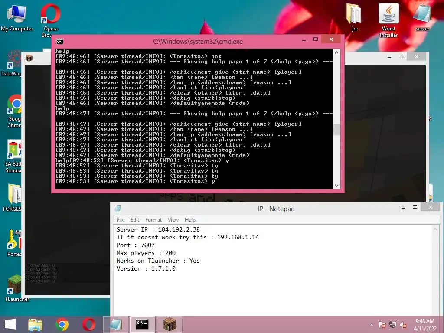
Task: Open File Explorer from the taskbar
Action: pos(35,324)
